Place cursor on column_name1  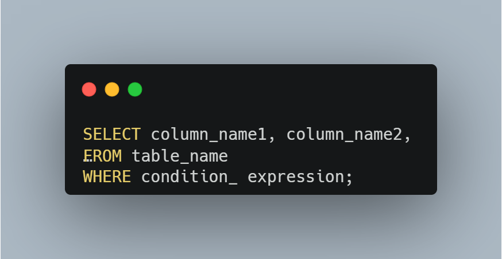(x=208, y=135)
